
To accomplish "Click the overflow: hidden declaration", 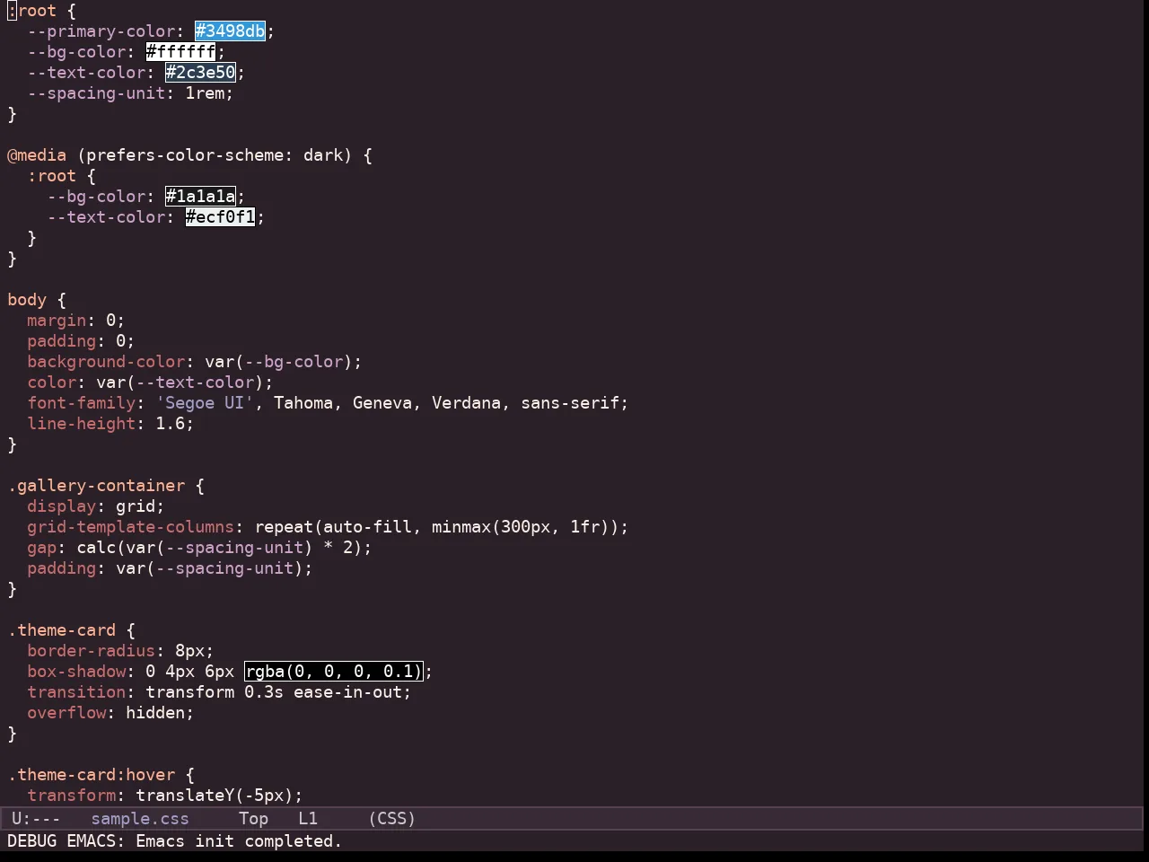I will 110,713.
